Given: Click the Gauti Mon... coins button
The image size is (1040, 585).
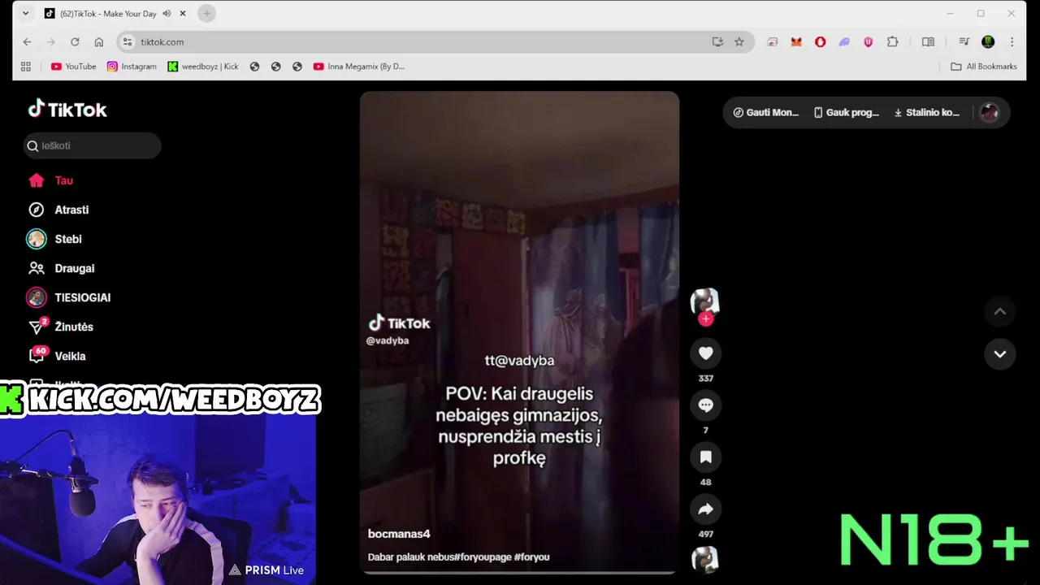Looking at the screenshot, I should click(766, 112).
